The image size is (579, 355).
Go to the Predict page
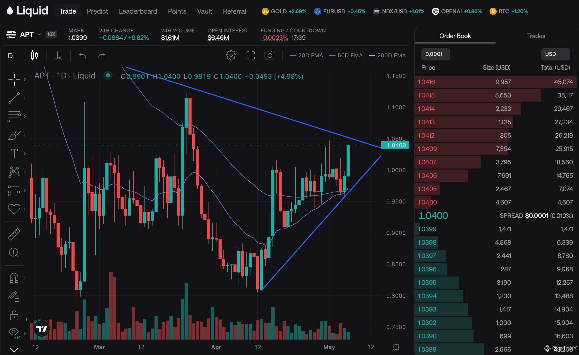click(97, 11)
